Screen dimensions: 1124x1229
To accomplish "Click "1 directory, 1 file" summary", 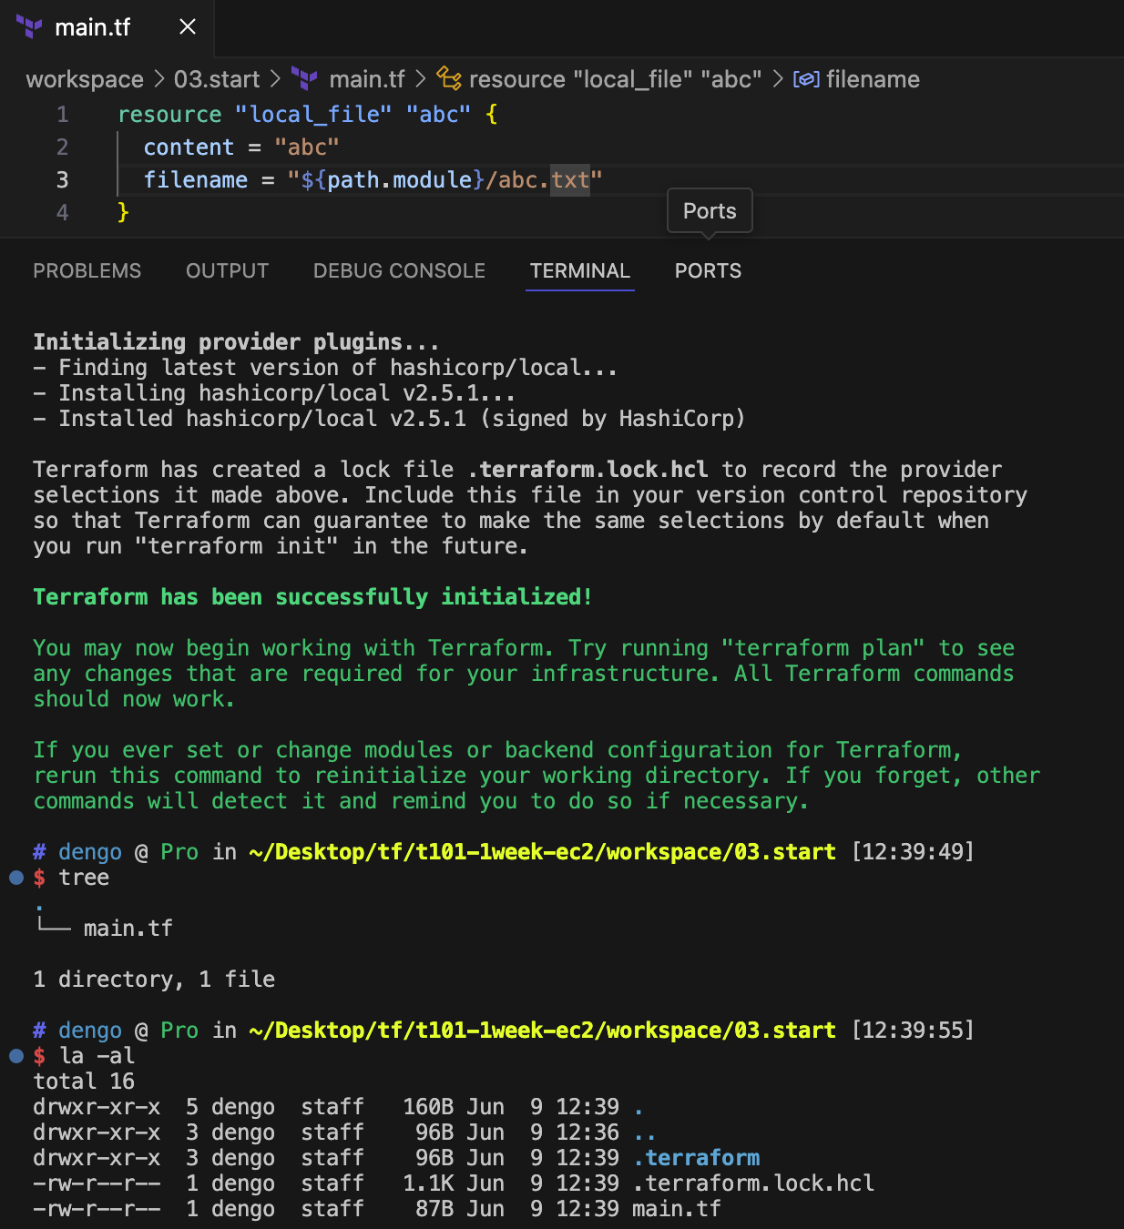I will pos(154,980).
